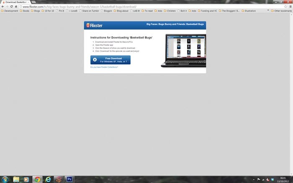The image size is (293, 183).
Task: Expand the bookmarks bar overflow chevron
Action: [268, 10]
